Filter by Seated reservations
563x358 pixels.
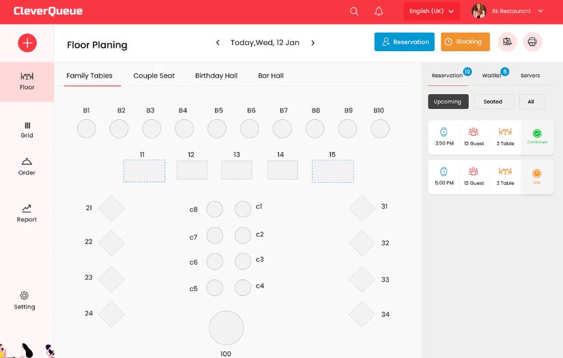(493, 102)
